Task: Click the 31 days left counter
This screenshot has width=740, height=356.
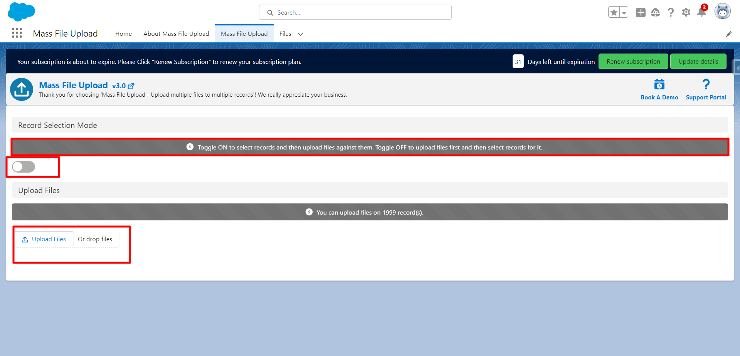Action: (518, 62)
